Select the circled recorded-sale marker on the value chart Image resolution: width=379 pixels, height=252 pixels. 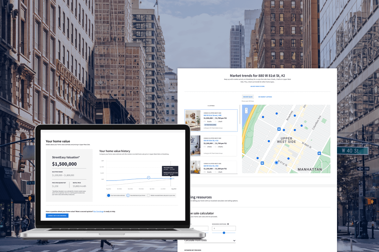(x=148, y=178)
